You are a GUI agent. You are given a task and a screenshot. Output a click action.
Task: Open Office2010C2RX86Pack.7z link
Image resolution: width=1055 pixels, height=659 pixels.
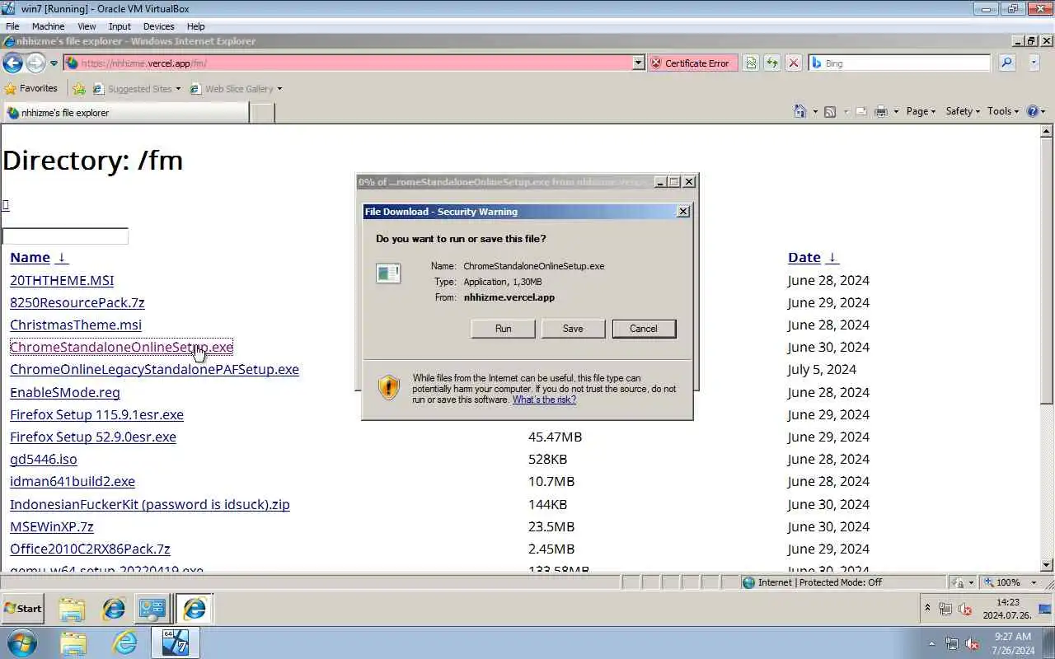click(90, 549)
